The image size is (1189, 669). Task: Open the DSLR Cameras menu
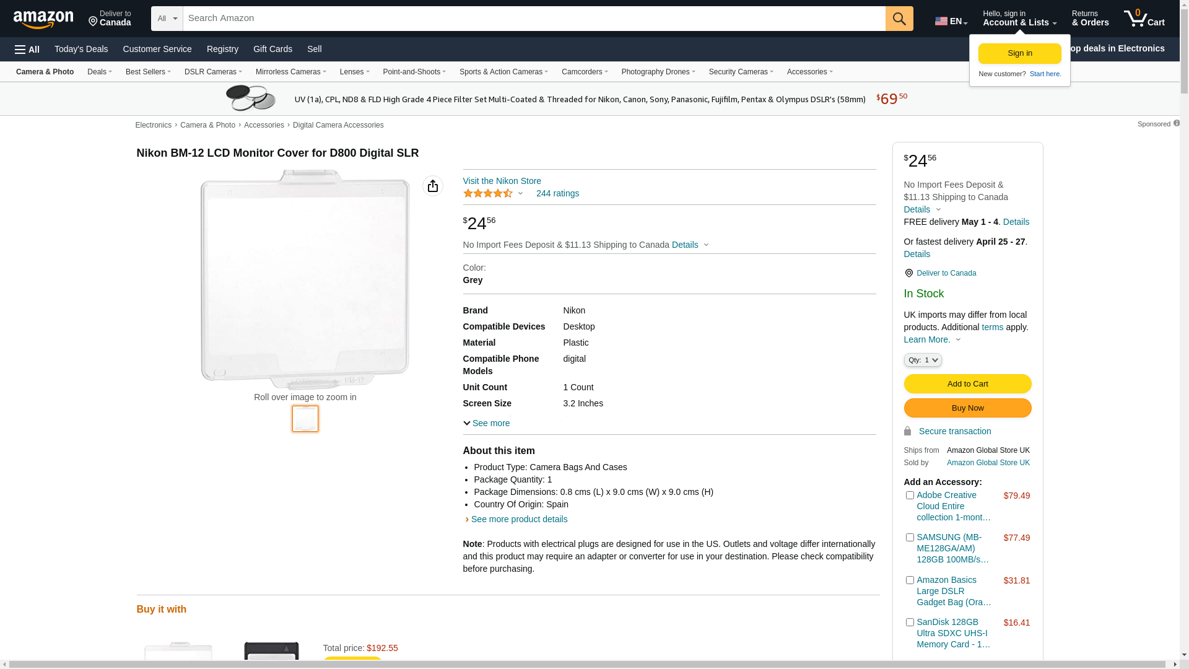[213, 72]
